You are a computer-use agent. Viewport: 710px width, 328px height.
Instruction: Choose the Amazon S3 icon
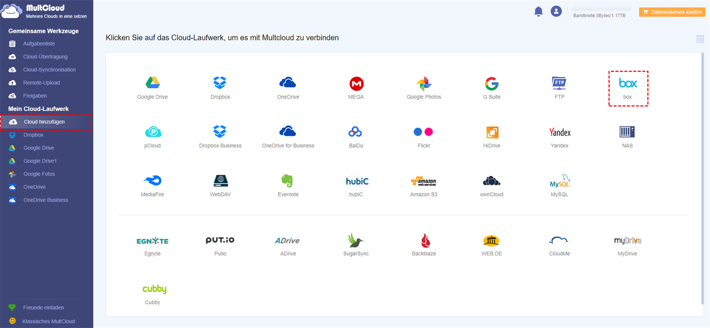pos(424,181)
